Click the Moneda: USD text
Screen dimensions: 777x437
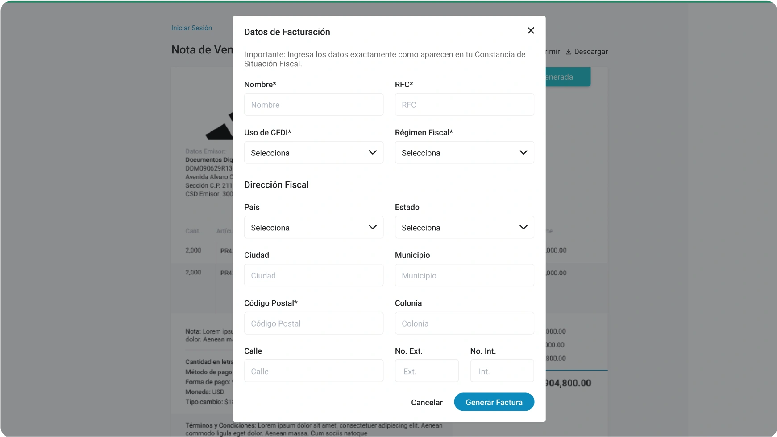click(x=205, y=392)
